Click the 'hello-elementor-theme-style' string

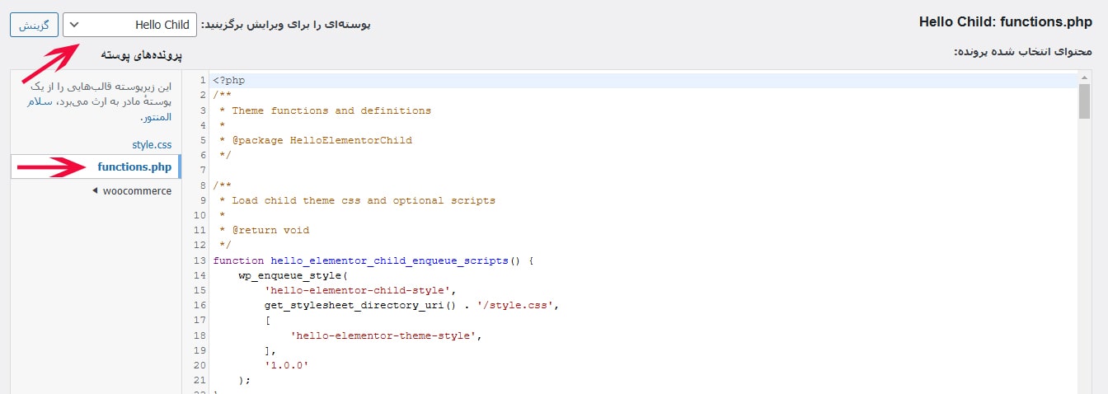point(385,335)
